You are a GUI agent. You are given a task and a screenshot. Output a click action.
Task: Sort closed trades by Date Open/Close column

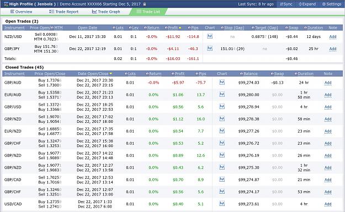pyautogui.click(x=93, y=74)
